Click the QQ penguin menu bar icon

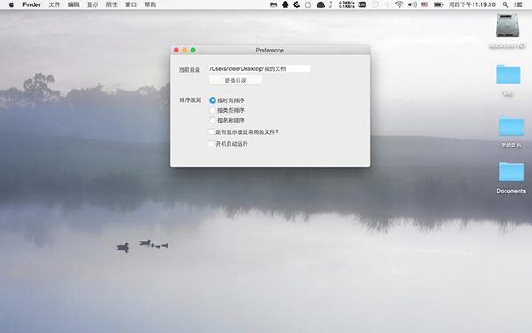pyautogui.click(x=286, y=4)
